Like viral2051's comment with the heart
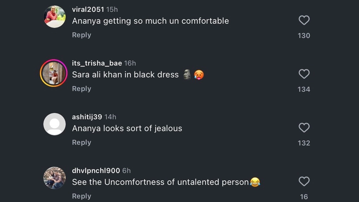359x202 pixels. 304,20
